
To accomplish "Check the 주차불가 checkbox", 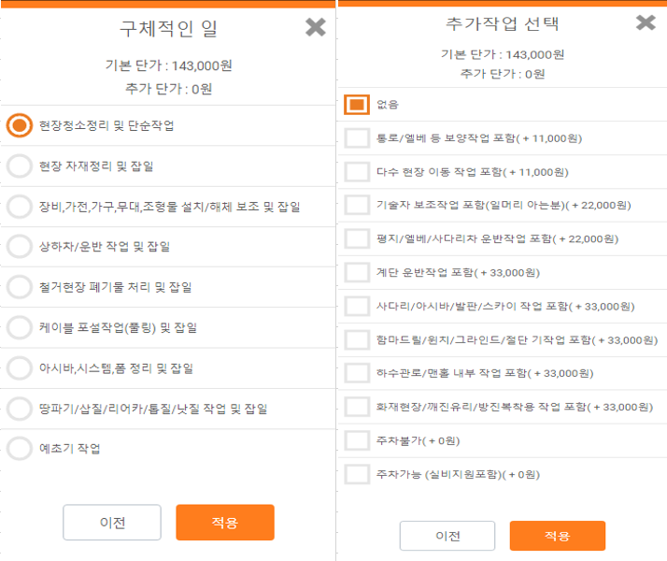I will [x=357, y=440].
